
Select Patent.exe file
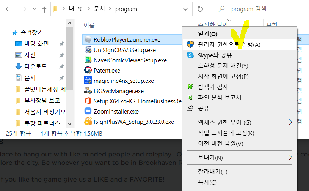[107, 71]
